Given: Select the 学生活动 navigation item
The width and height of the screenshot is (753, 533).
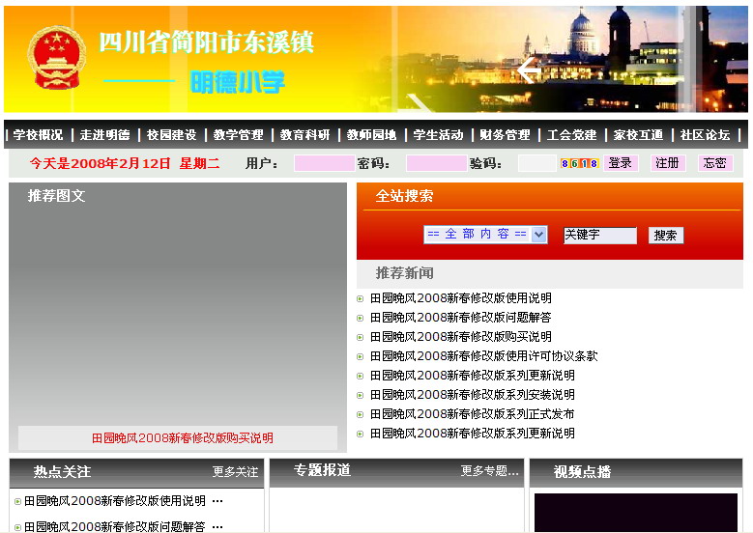Looking at the screenshot, I should click(x=438, y=135).
